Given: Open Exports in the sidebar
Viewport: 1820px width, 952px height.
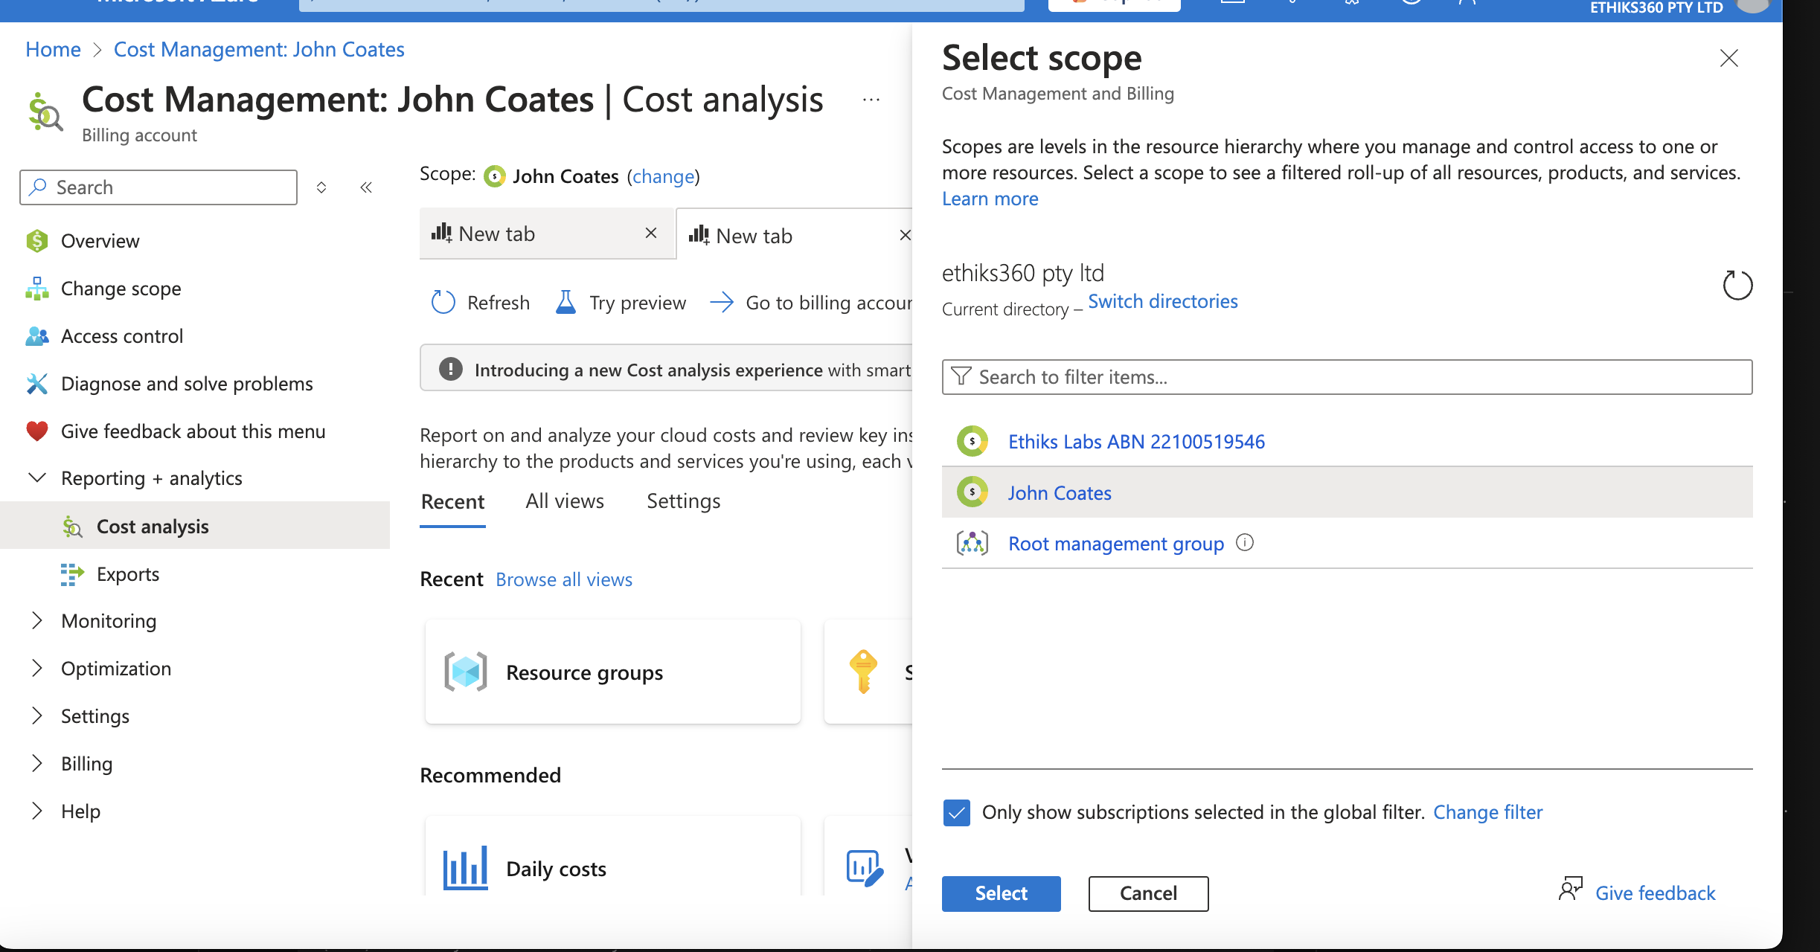Looking at the screenshot, I should pyautogui.click(x=127, y=574).
